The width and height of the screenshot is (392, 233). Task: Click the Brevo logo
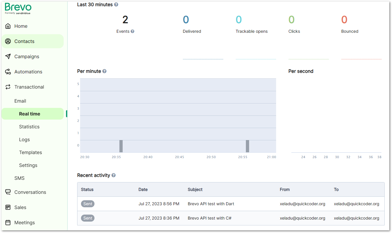click(18, 8)
